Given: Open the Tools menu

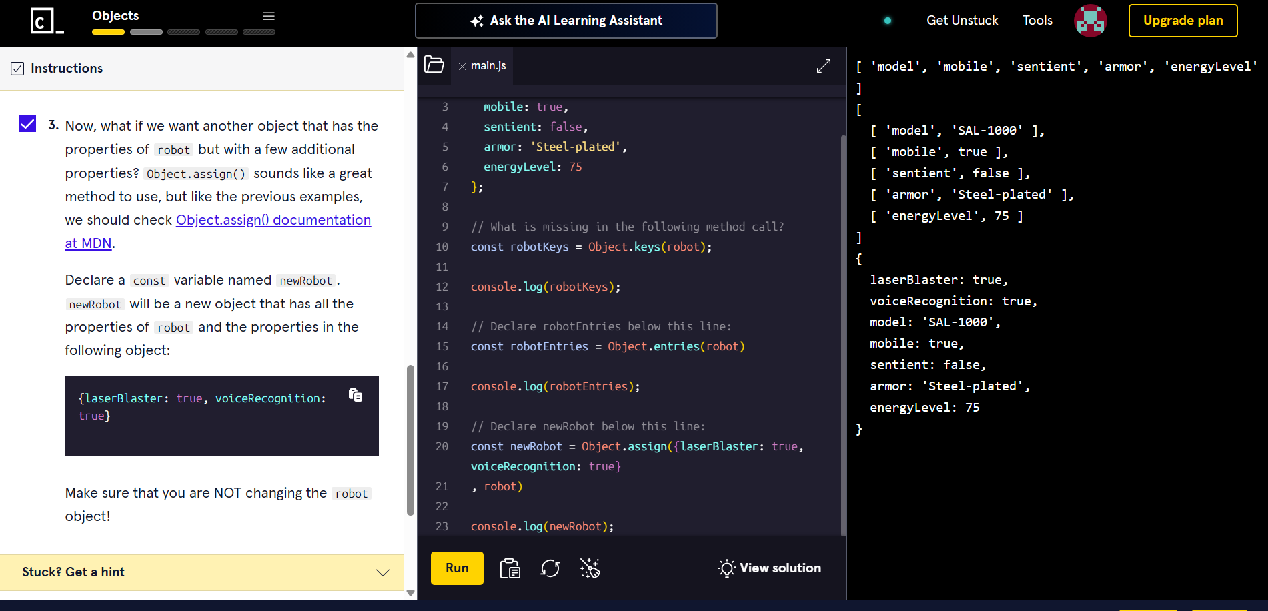Looking at the screenshot, I should [x=1037, y=21].
